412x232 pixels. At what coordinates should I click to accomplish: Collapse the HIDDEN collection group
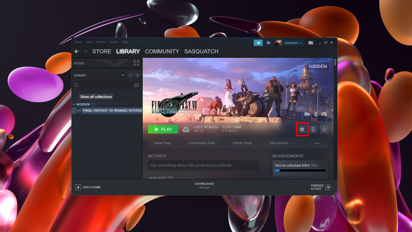(74, 105)
